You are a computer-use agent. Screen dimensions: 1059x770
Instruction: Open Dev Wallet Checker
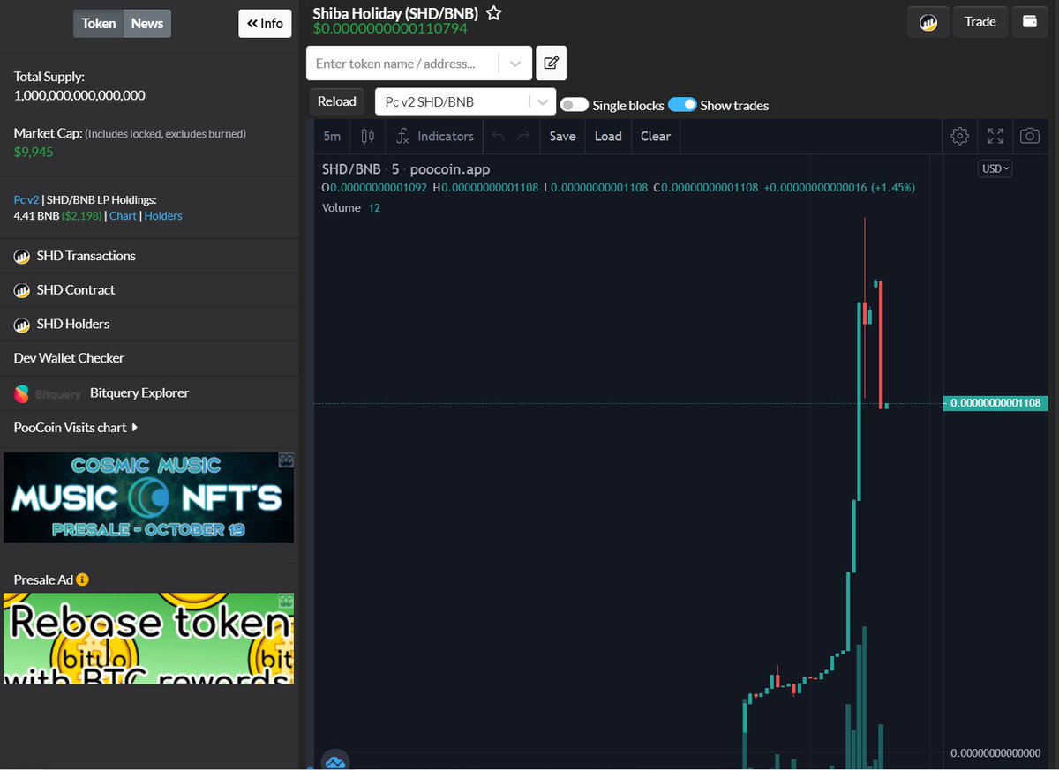pyautogui.click(x=69, y=358)
